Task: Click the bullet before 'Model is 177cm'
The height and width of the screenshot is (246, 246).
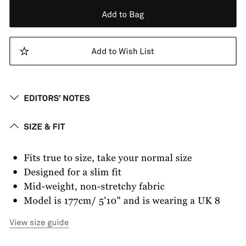Action: (x=15, y=201)
